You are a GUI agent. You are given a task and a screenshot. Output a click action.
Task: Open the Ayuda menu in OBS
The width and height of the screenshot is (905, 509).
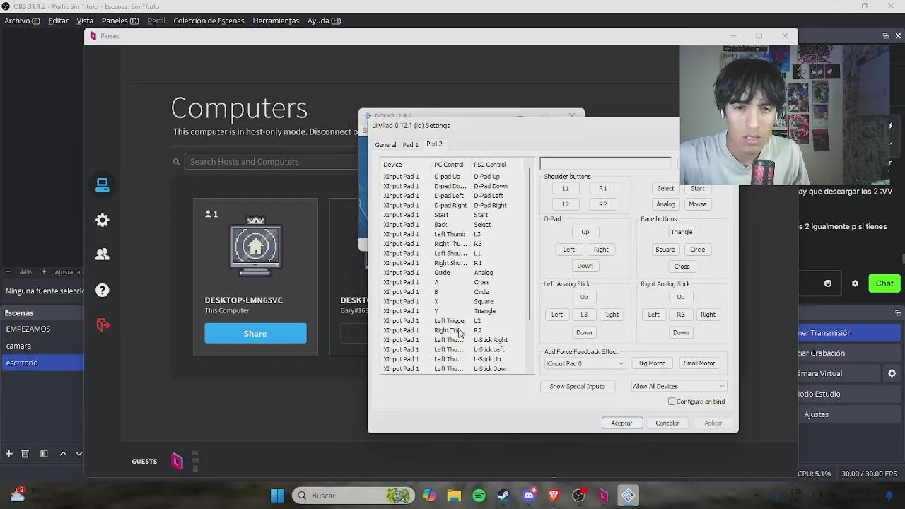tap(325, 21)
